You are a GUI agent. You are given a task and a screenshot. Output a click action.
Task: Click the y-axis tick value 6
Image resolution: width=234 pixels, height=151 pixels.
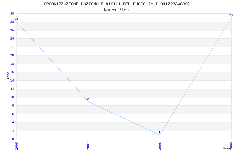pyautogui.click(x=13, y=114)
